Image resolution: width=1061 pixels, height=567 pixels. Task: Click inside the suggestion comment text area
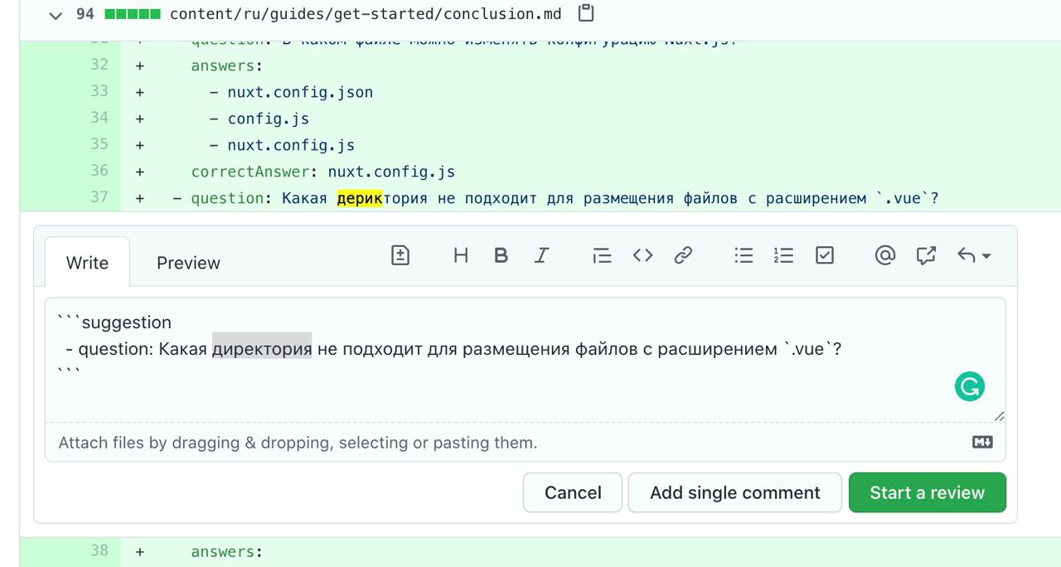(525, 360)
